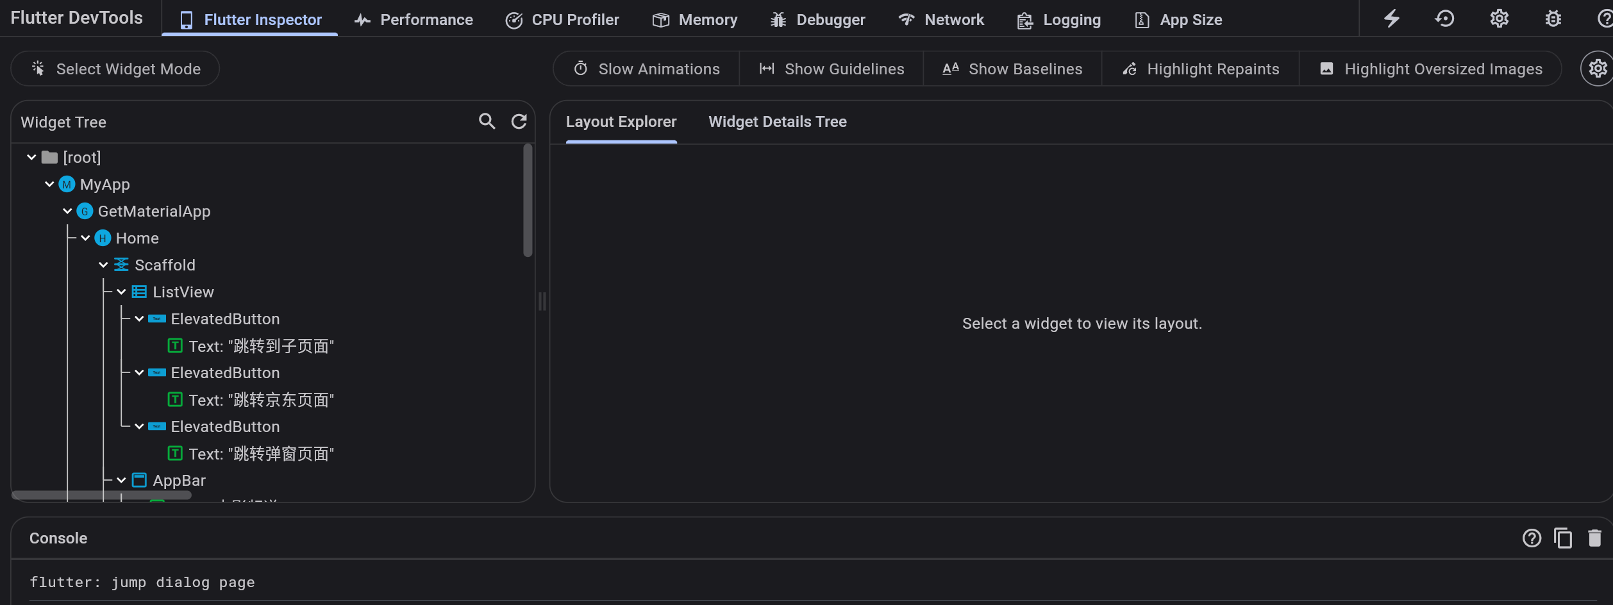
Task: Click the widget tree vertical scrollbar
Action: [528, 201]
